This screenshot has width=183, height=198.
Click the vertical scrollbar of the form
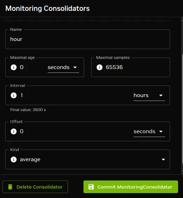point(182,109)
